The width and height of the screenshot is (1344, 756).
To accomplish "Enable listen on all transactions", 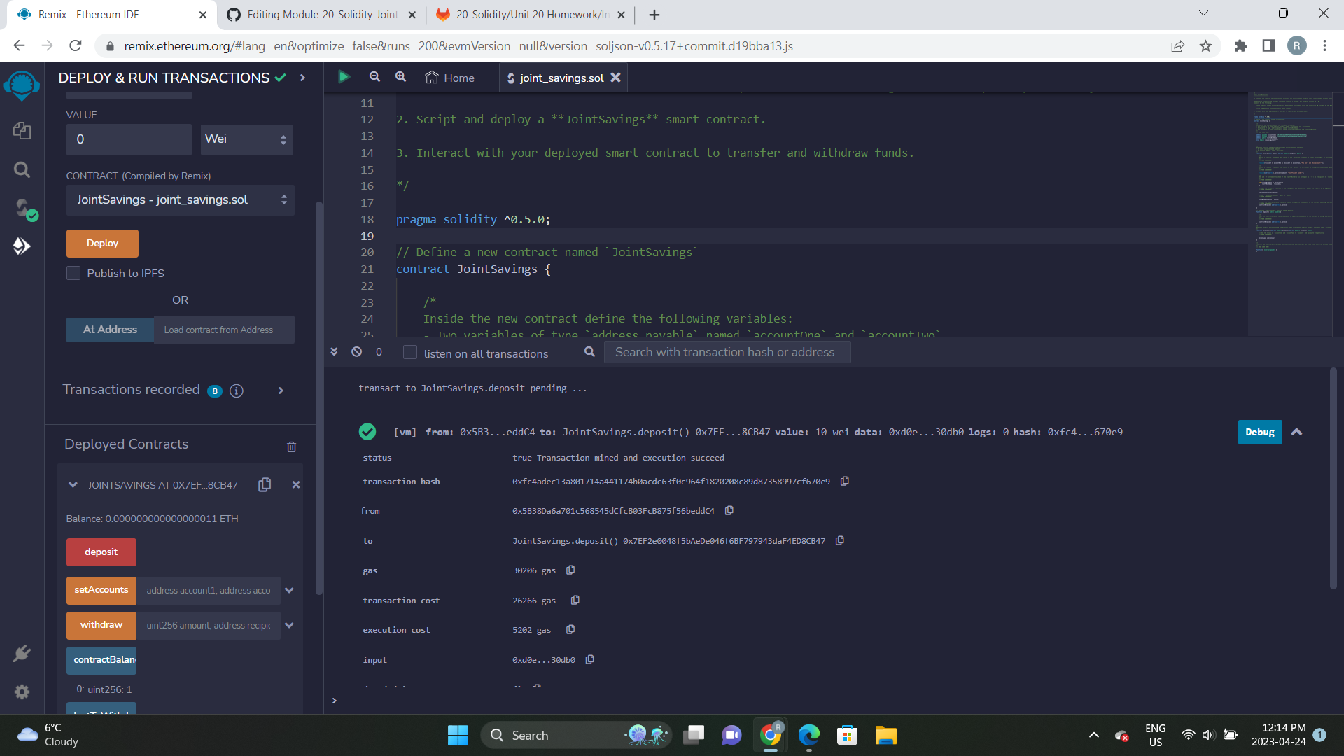I will (x=410, y=353).
